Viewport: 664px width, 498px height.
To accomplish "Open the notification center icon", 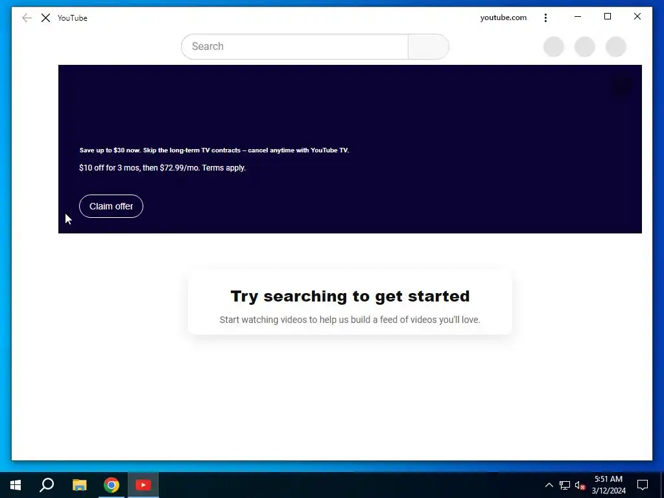I will [643, 485].
